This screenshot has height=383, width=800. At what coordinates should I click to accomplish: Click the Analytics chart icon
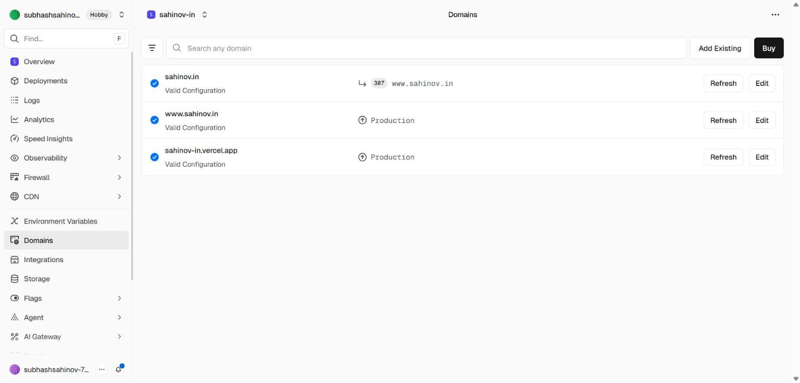point(15,119)
